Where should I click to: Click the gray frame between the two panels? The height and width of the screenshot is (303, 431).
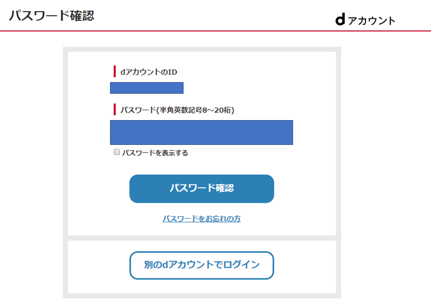pyautogui.click(x=202, y=238)
